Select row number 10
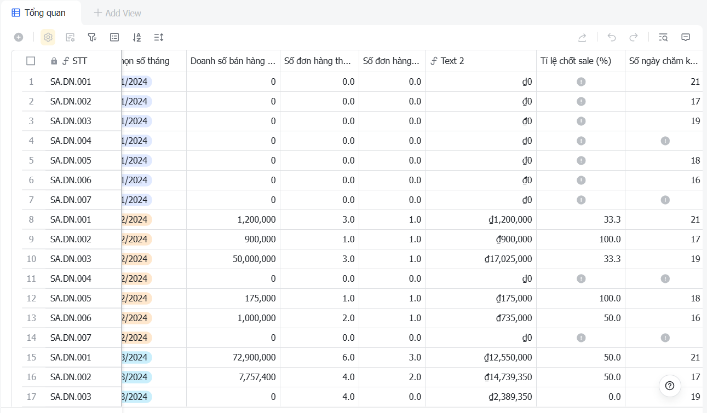Image resolution: width=707 pixels, height=413 pixels. click(x=31, y=259)
